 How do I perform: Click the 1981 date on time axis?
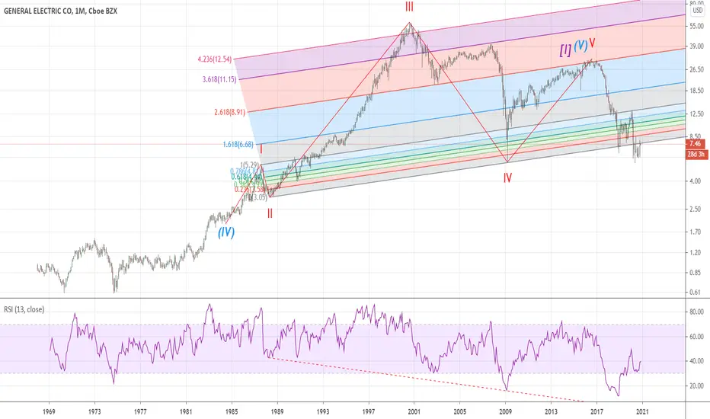pyautogui.click(x=186, y=411)
